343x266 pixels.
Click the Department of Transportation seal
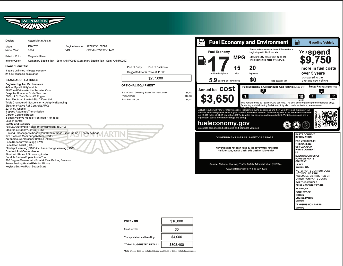297,125
